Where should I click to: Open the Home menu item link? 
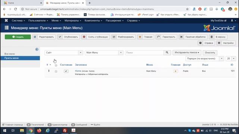78,71
